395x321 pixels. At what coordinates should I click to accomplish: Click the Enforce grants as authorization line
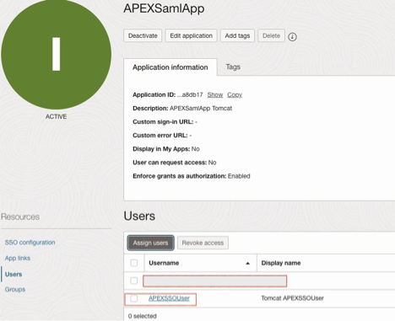(x=192, y=176)
